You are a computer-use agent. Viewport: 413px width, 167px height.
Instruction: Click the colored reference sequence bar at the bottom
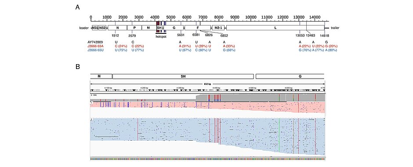[x=207, y=159]
